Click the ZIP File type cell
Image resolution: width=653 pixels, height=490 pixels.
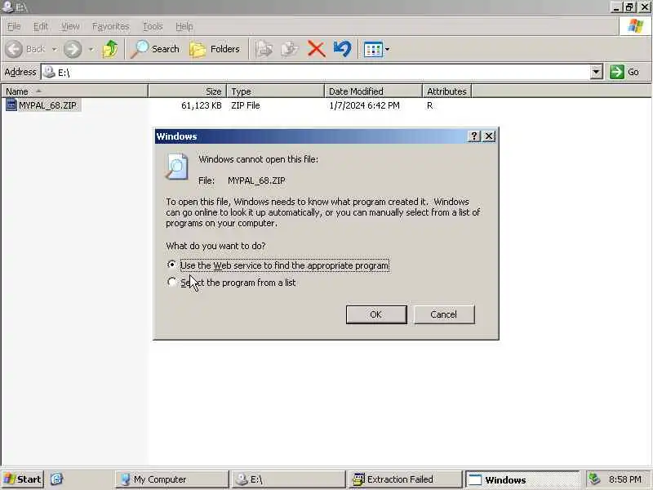click(x=246, y=105)
